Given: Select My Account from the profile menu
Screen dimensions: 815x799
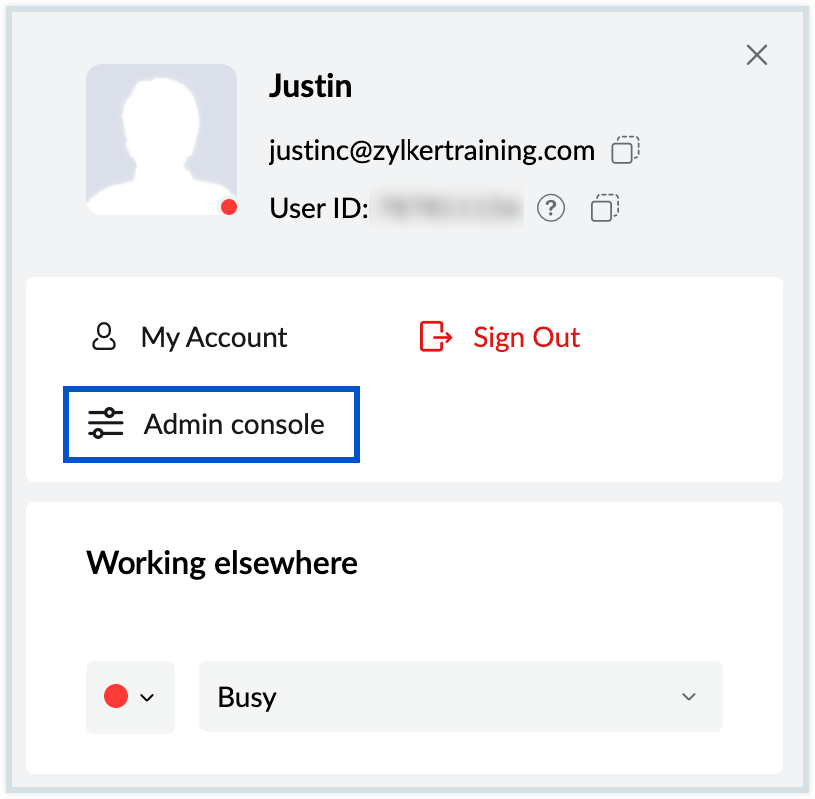Looking at the screenshot, I should 213,336.
